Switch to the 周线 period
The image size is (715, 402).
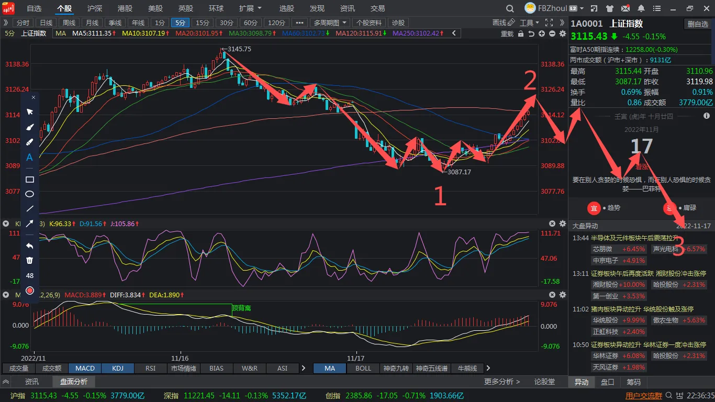[69, 23]
